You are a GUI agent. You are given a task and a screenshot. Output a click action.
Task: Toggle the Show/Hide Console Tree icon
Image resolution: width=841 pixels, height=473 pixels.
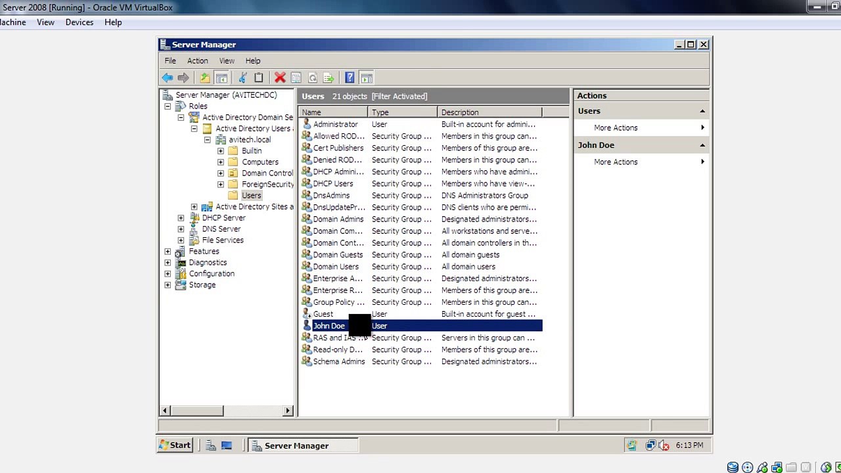[x=221, y=78]
